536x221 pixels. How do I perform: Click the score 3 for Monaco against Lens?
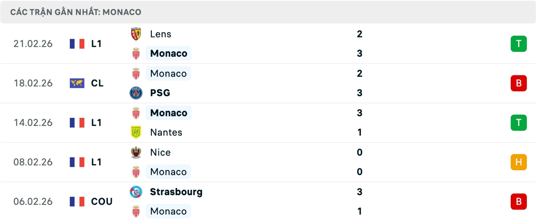click(x=360, y=53)
